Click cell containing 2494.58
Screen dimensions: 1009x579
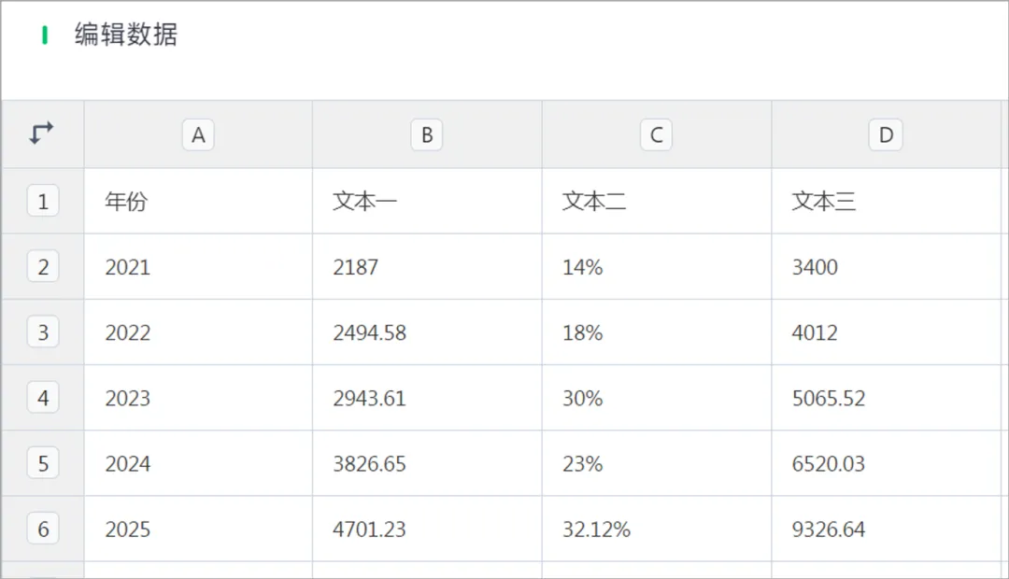[427, 332]
